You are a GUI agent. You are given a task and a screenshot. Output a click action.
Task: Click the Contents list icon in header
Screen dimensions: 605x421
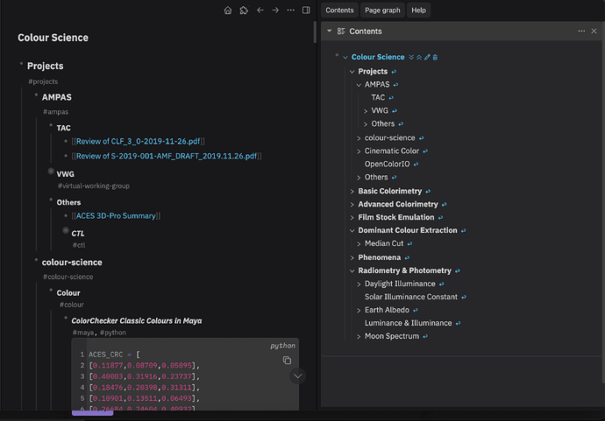click(x=341, y=32)
